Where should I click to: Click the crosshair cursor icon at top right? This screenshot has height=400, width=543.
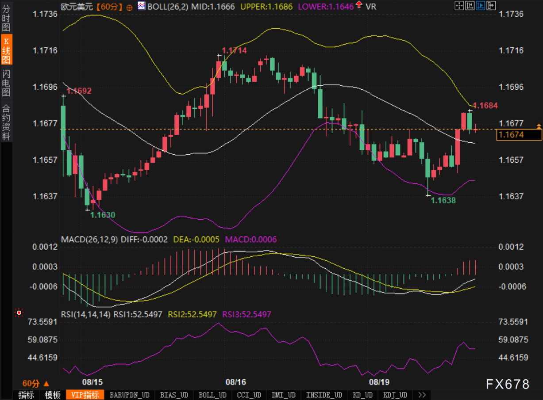click(x=459, y=6)
